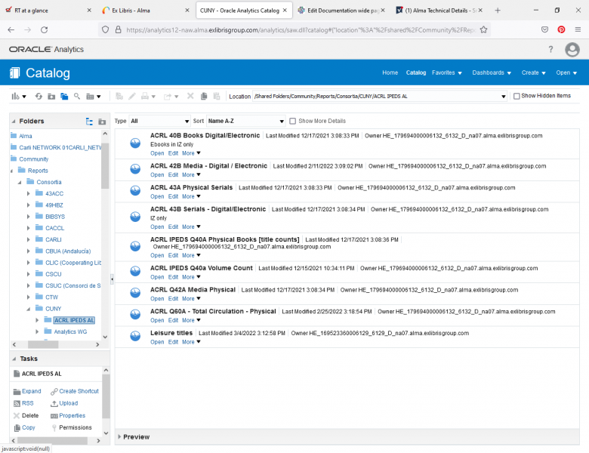589x453 pixels.
Task: Click the Delete X icon in toolbar
Action: (x=190, y=96)
